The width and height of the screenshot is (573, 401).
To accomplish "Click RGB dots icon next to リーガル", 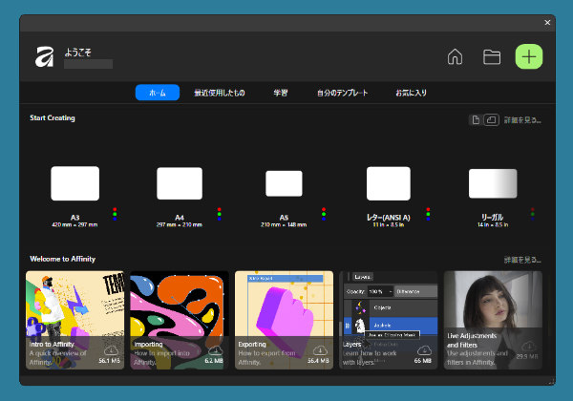I will pos(533,214).
